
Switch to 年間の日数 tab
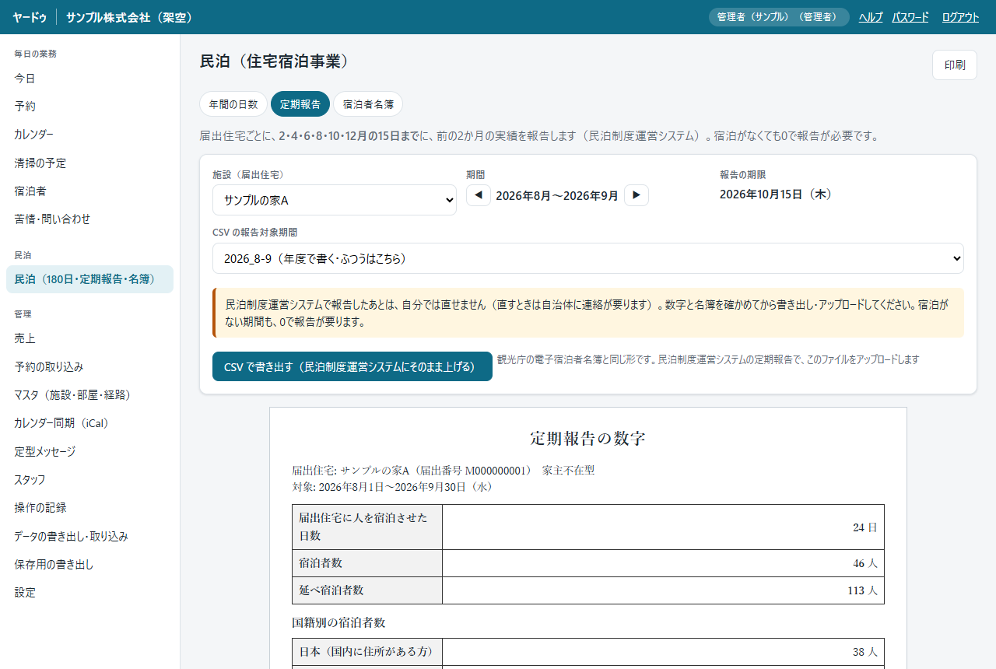click(233, 103)
